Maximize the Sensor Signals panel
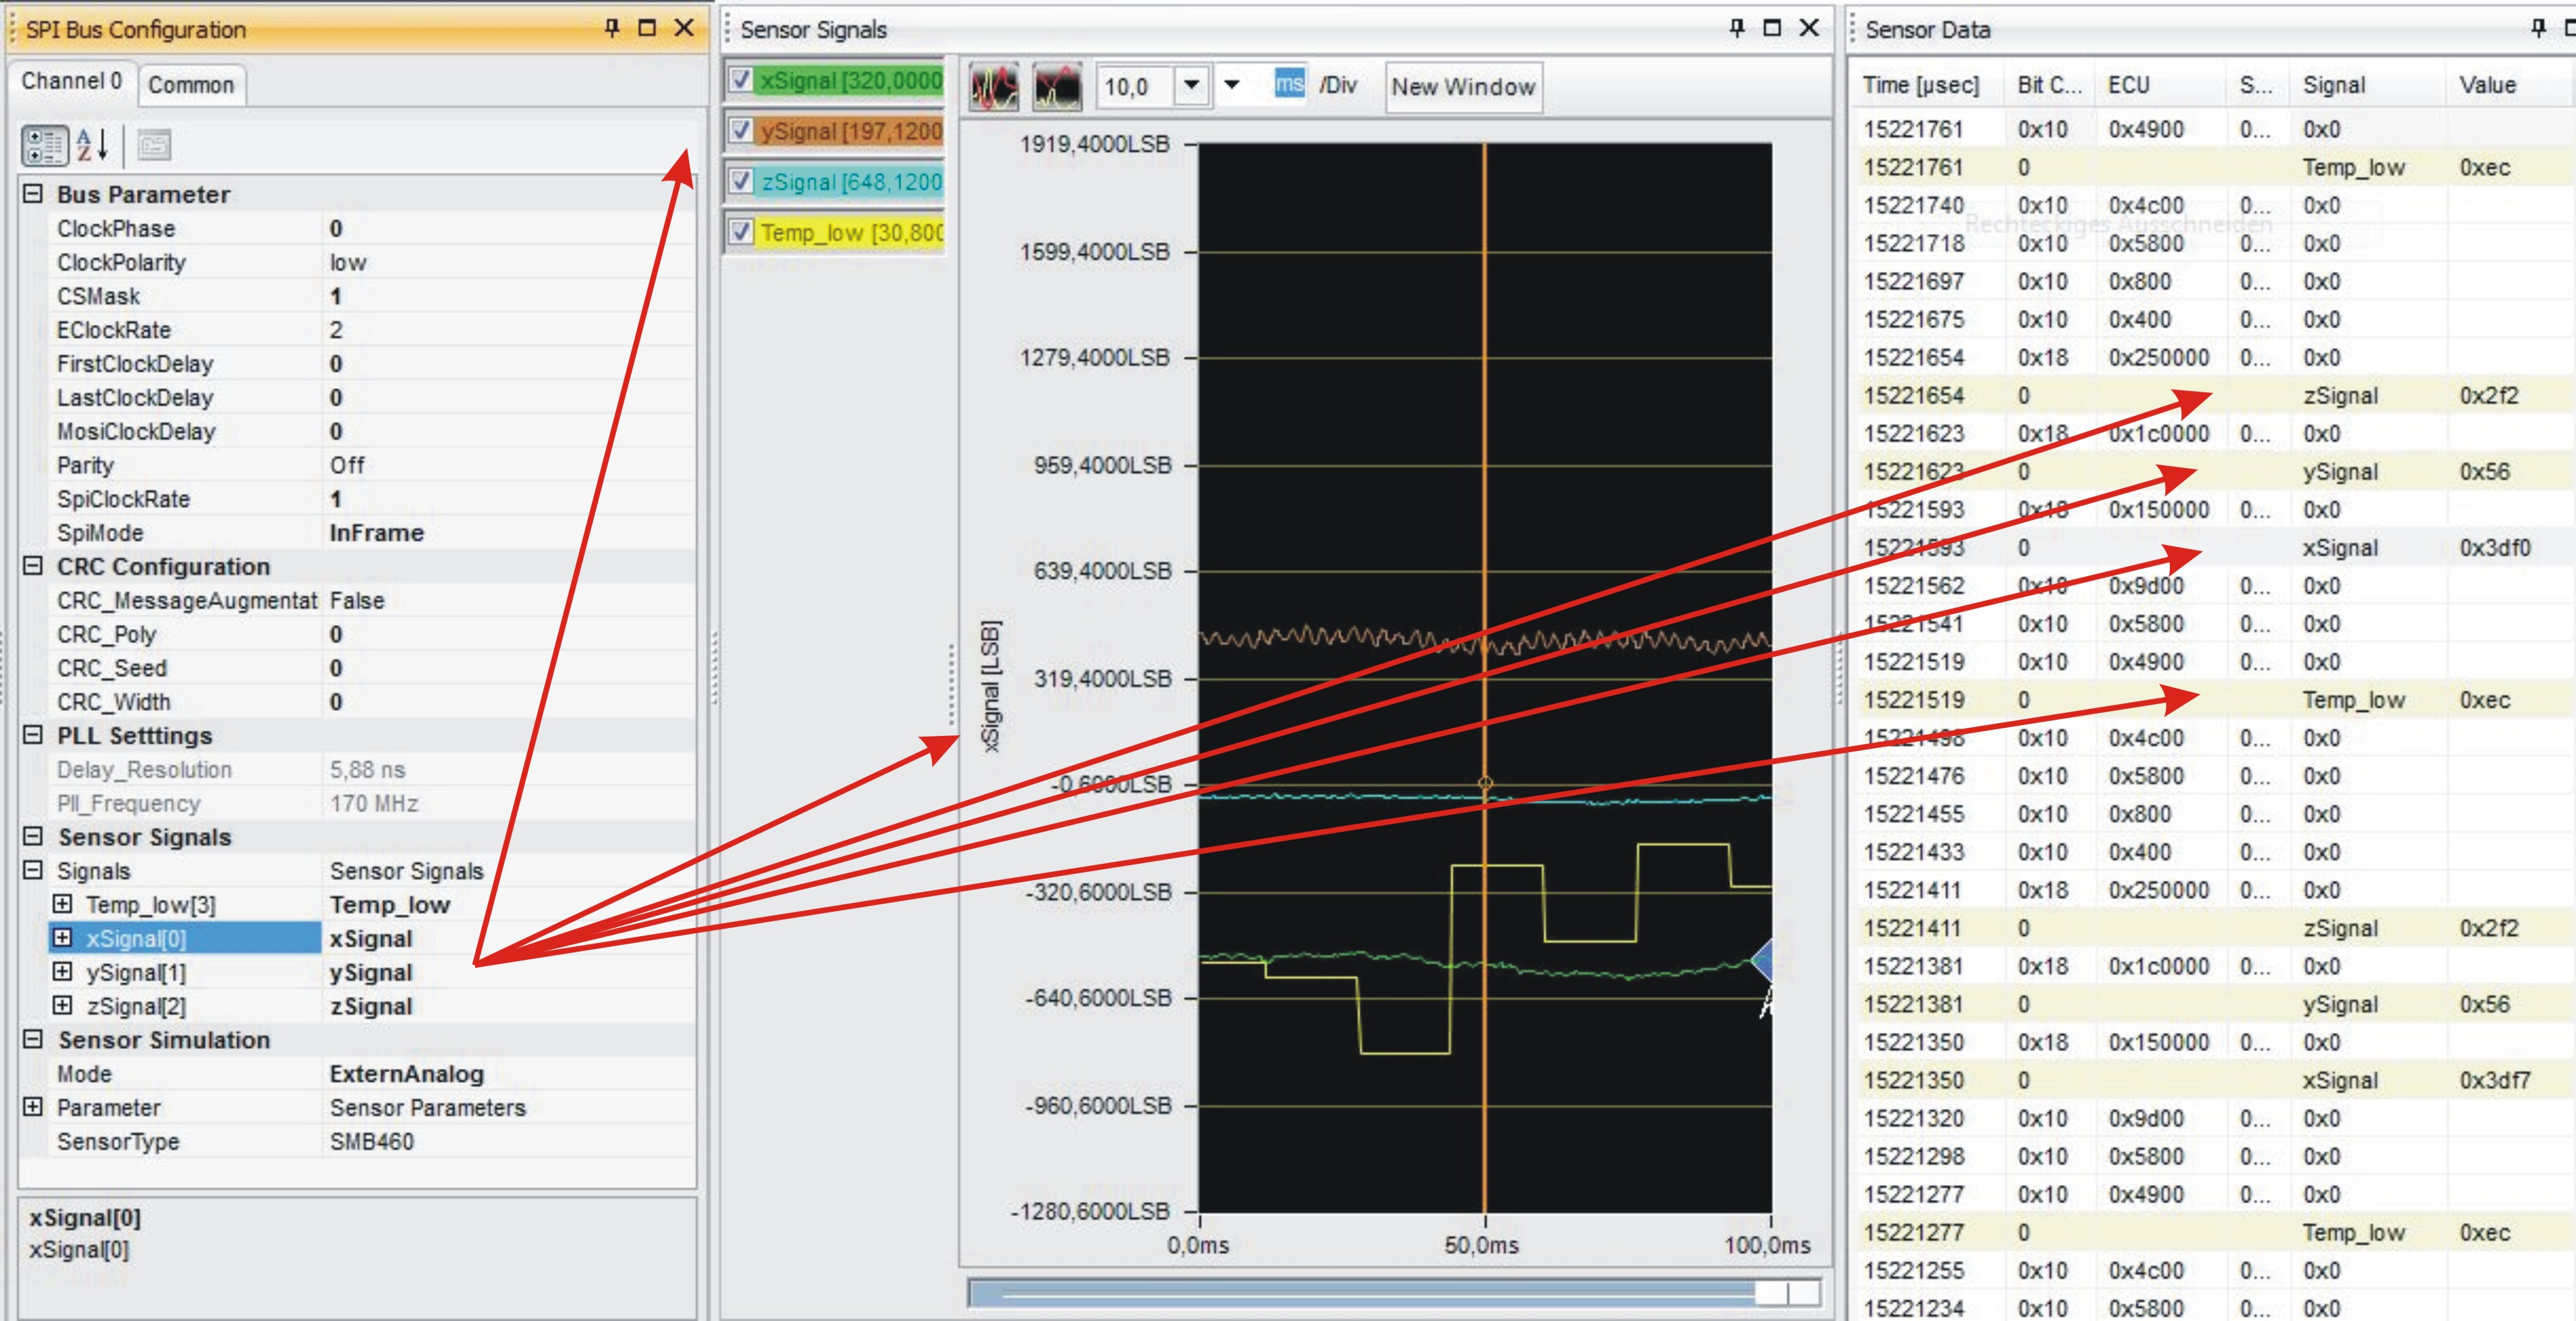Screen dimensions: 2576x1321 tap(1772, 28)
